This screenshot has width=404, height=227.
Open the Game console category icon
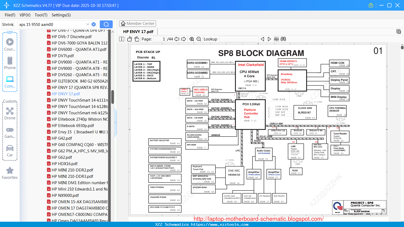pyautogui.click(x=10, y=132)
